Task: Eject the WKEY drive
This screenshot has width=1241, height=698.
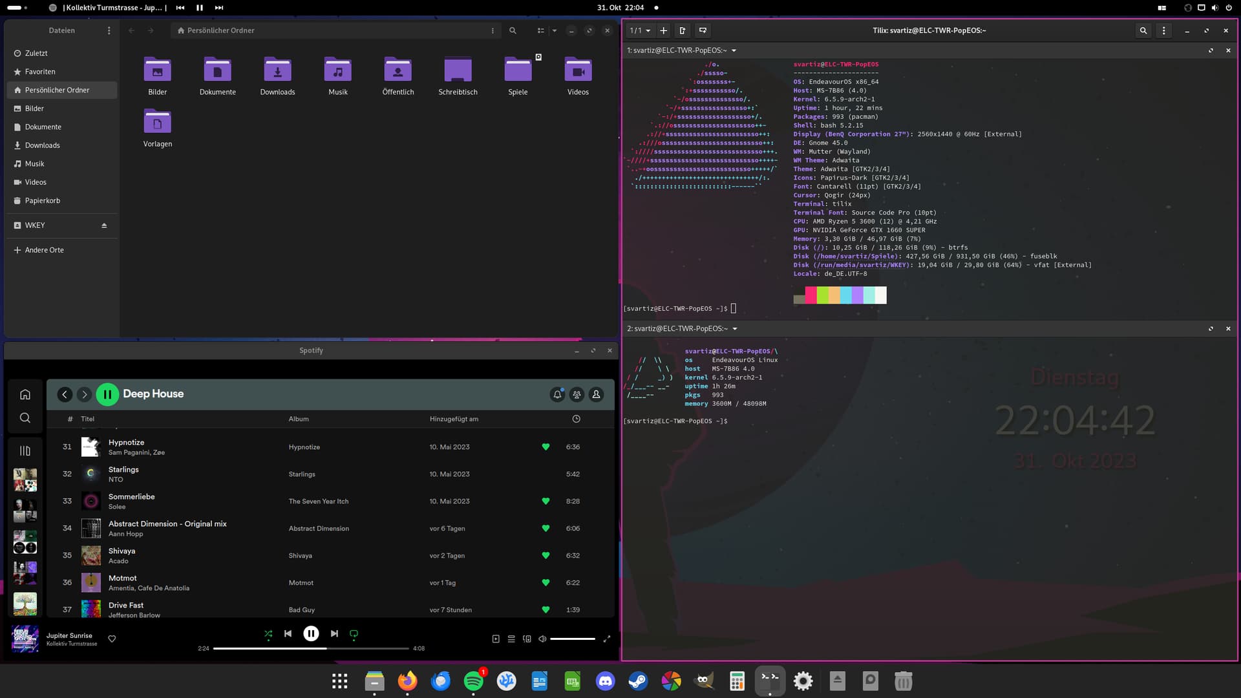Action: coord(104,226)
